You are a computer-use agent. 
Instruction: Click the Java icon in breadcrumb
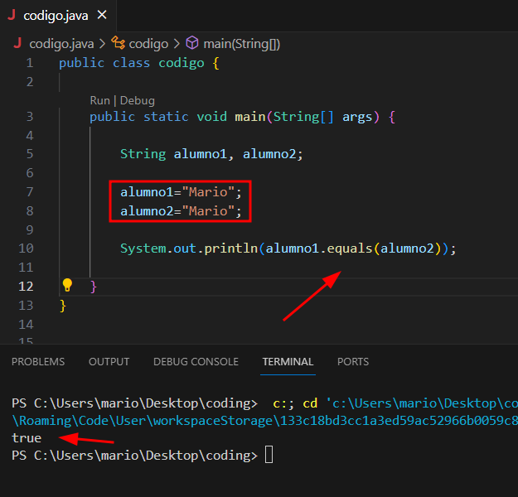point(18,43)
